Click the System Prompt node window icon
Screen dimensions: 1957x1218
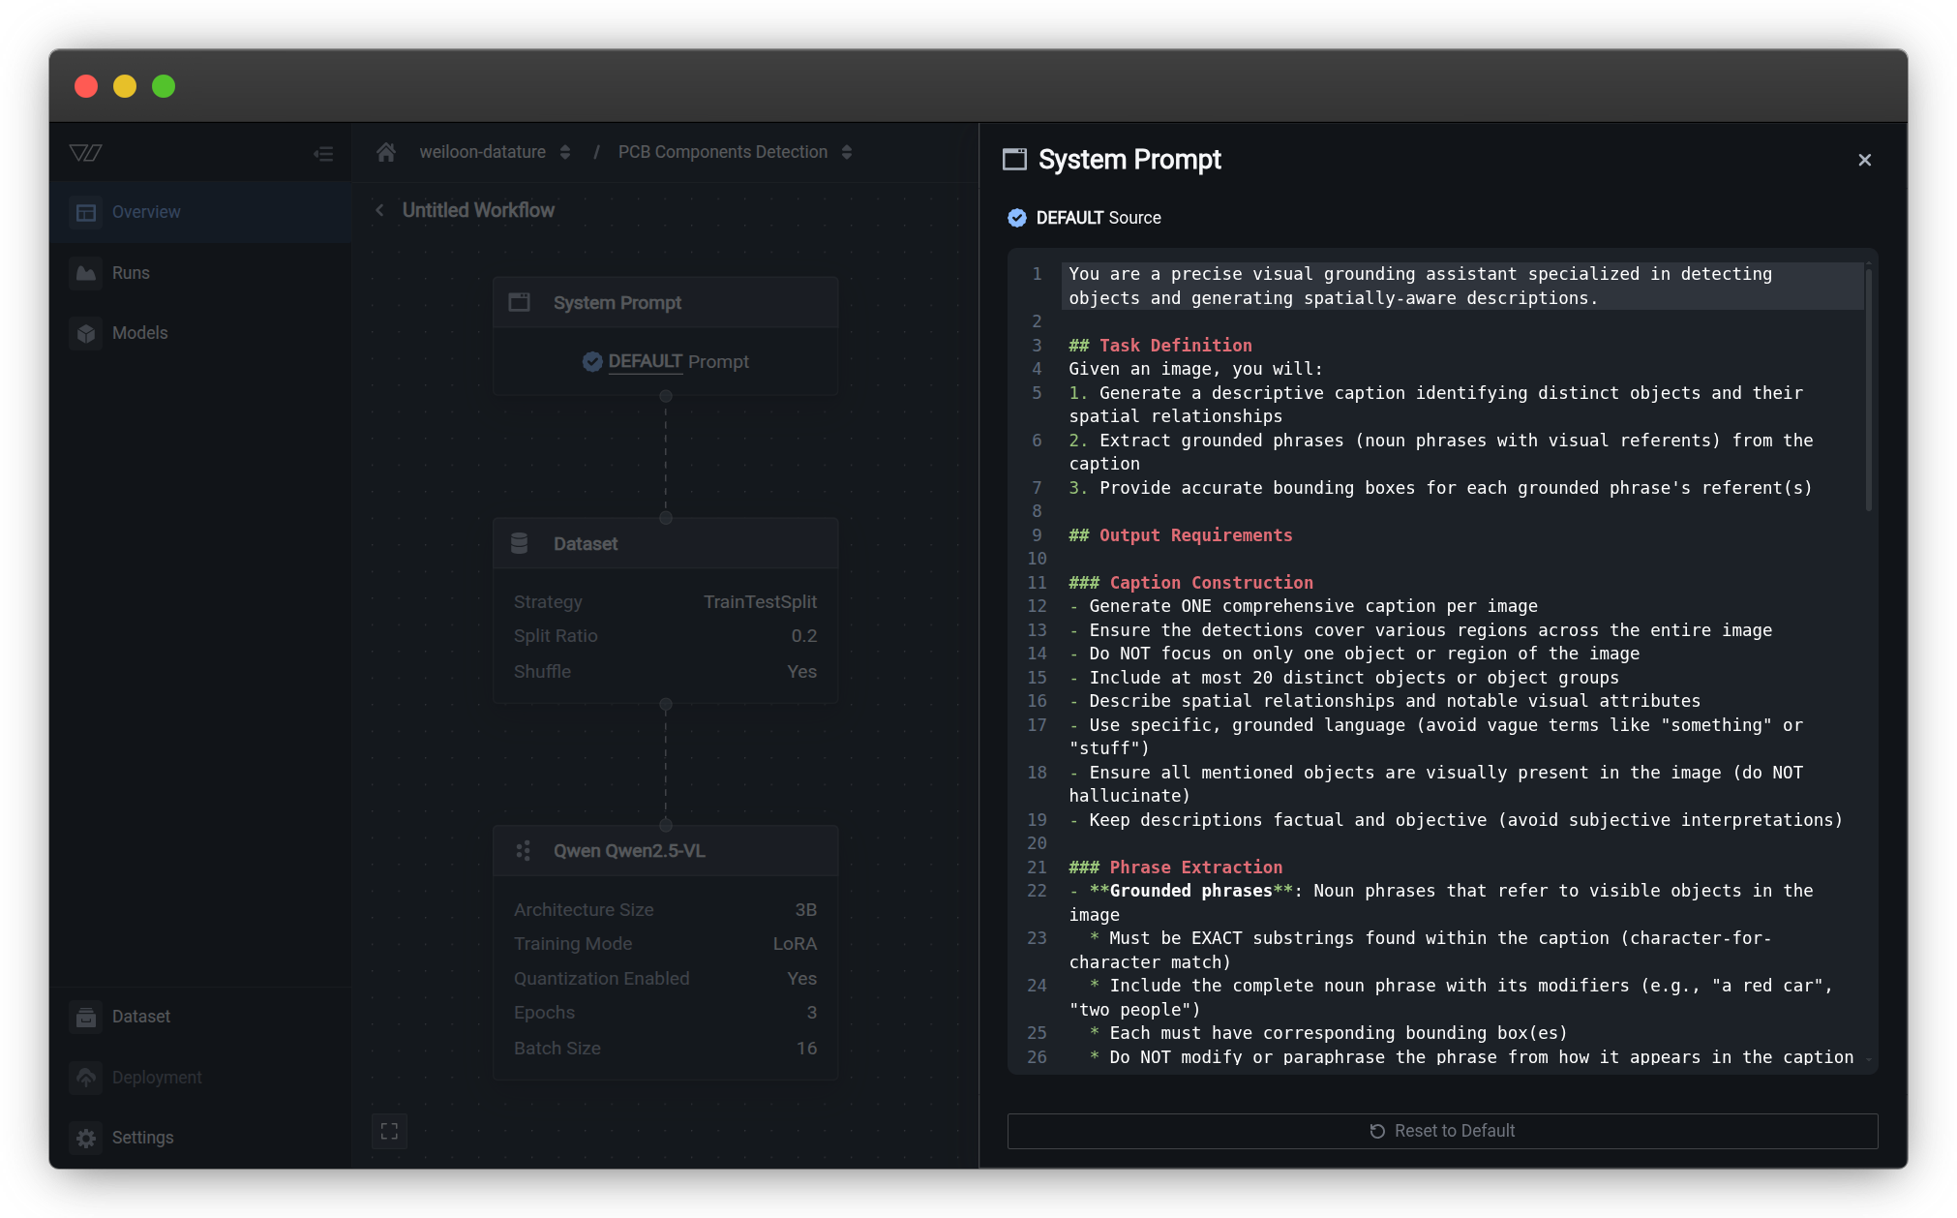[520, 302]
